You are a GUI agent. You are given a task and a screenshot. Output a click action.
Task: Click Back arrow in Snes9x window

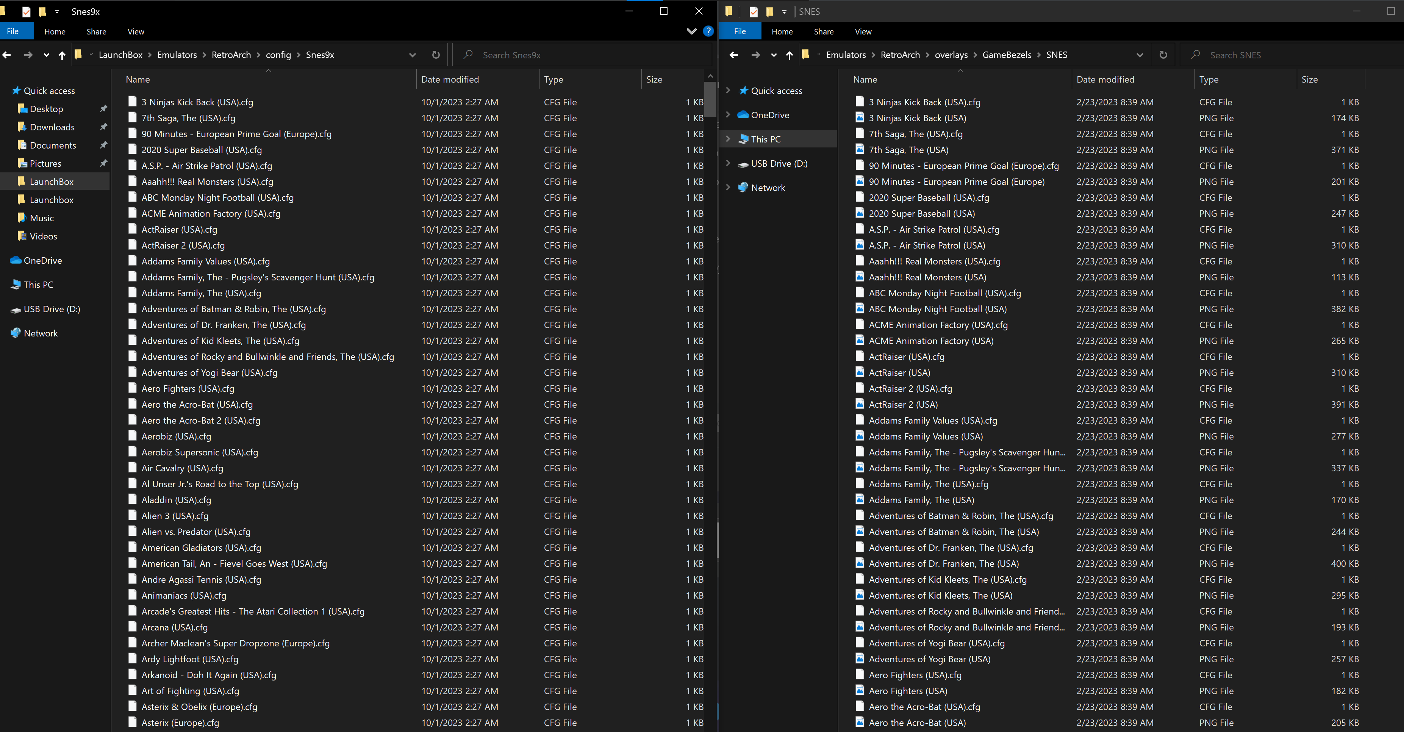pyautogui.click(x=6, y=55)
